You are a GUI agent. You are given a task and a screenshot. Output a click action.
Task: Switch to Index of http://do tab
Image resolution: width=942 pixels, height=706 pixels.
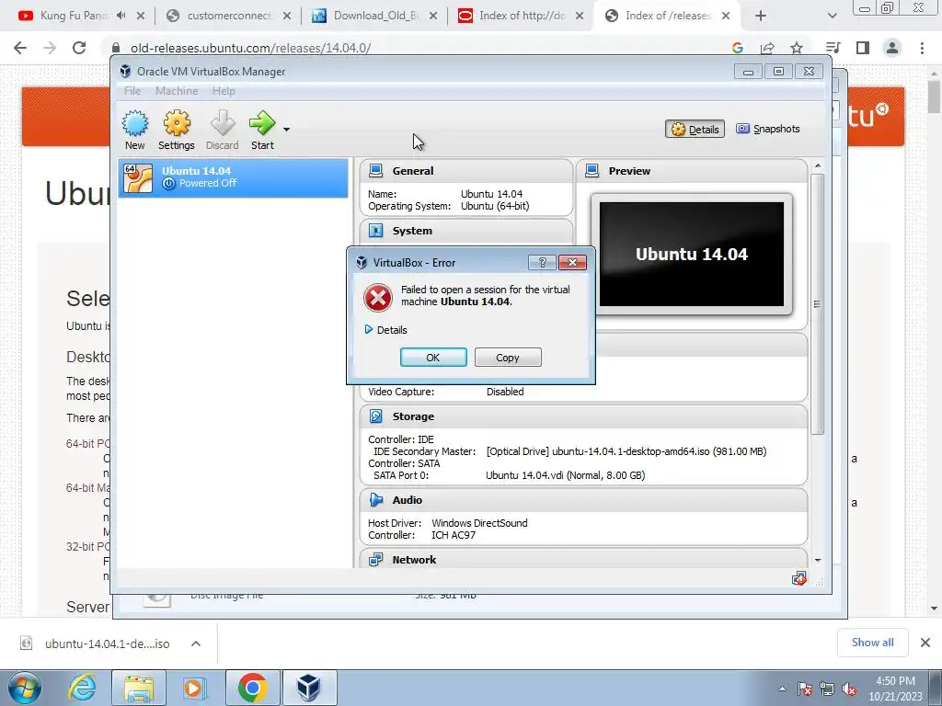pos(521,16)
